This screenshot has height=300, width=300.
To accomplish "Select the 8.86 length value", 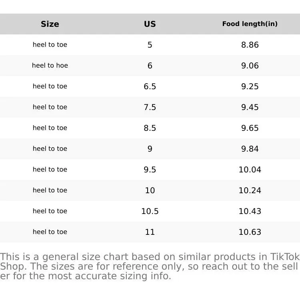I will point(250,45).
